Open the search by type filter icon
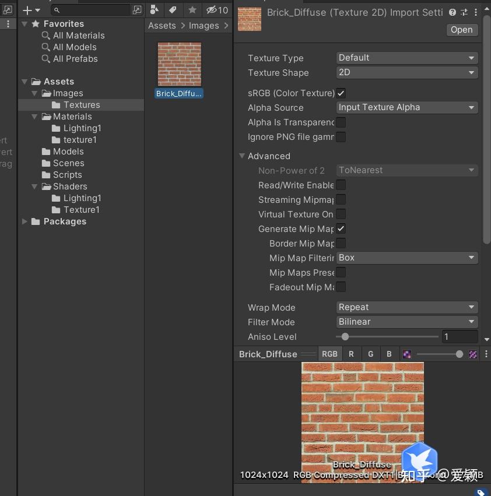Viewport: 491px width, 496px height. click(x=155, y=10)
